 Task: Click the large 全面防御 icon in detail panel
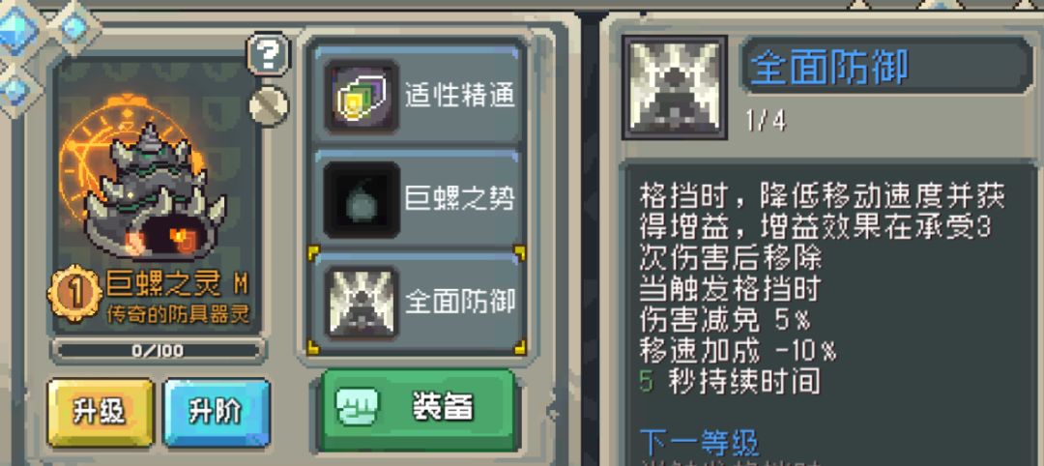(675, 88)
